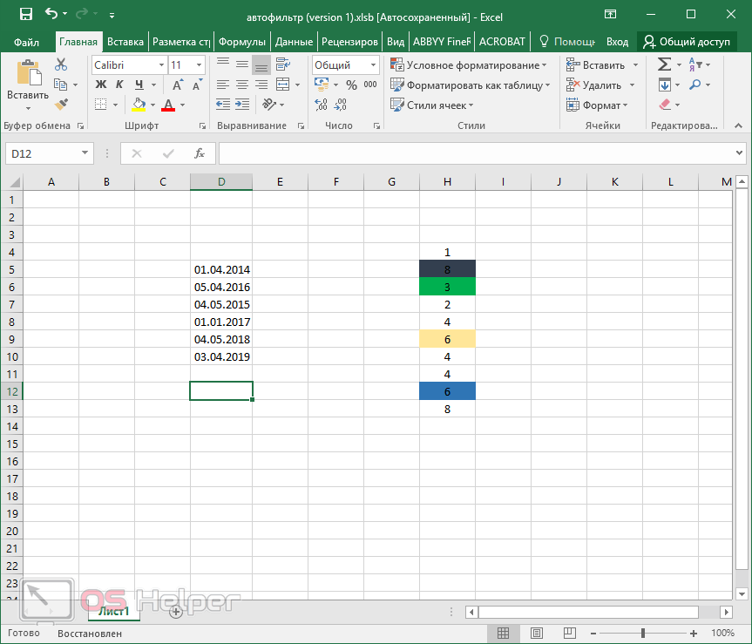Select cell D5 containing 01.04.2014
Image resolution: width=752 pixels, height=644 pixels.
[x=221, y=269]
